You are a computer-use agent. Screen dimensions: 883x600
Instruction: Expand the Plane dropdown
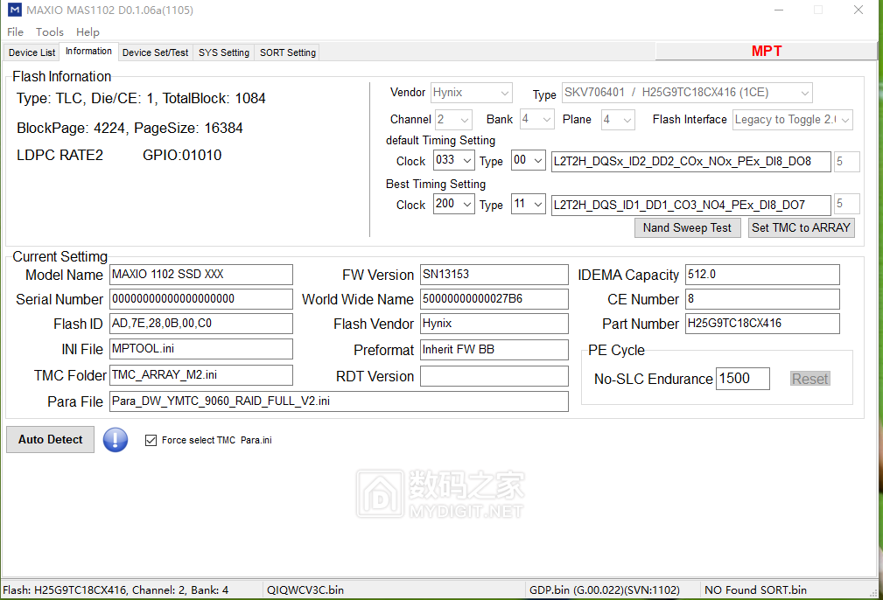(x=619, y=119)
